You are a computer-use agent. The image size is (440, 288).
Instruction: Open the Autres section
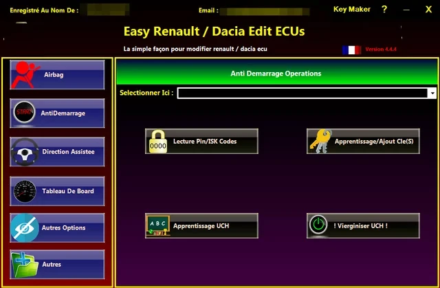[x=57, y=265]
